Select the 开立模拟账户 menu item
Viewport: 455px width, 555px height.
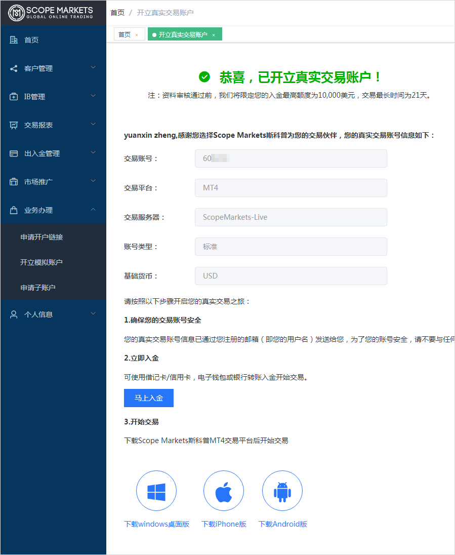(x=44, y=262)
